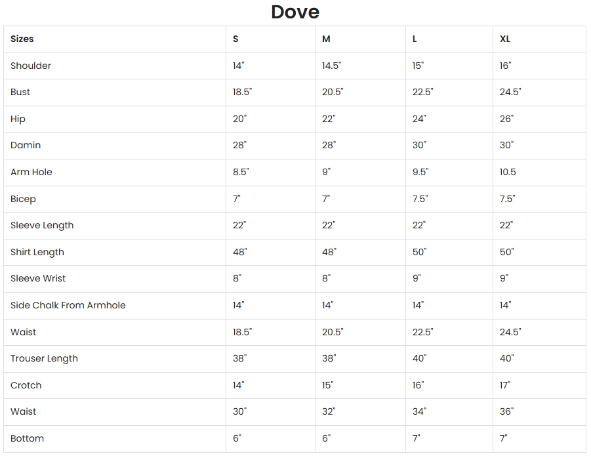Click the Sizes column header
Screen dimensions: 591x458
(x=22, y=39)
